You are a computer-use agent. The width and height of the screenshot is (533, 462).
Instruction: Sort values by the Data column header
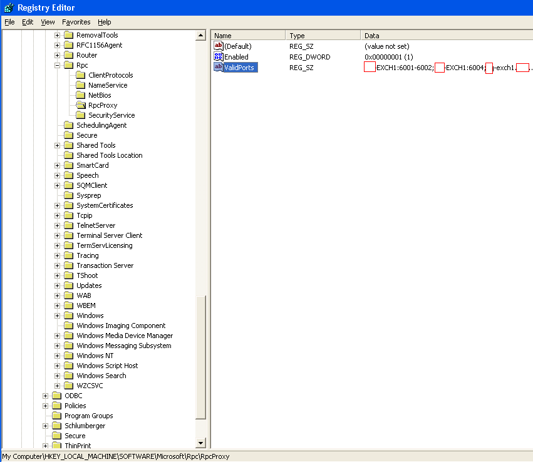447,35
